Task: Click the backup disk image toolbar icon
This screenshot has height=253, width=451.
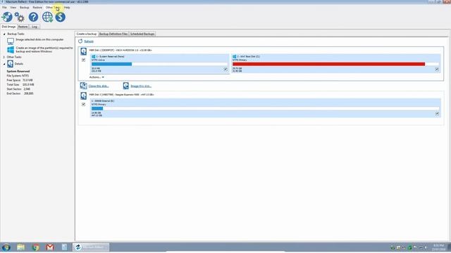Action: coord(7,17)
